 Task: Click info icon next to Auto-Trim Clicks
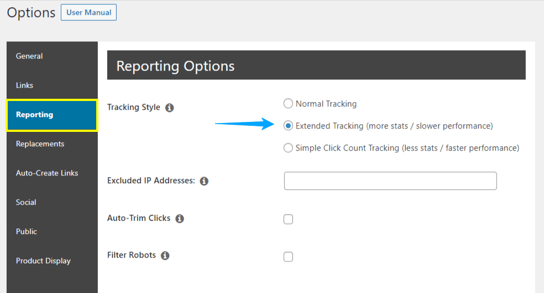[179, 219]
